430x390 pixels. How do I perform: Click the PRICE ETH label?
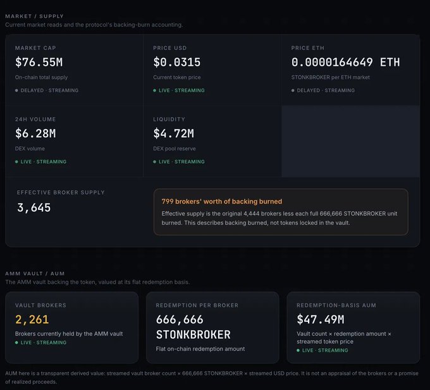point(308,48)
